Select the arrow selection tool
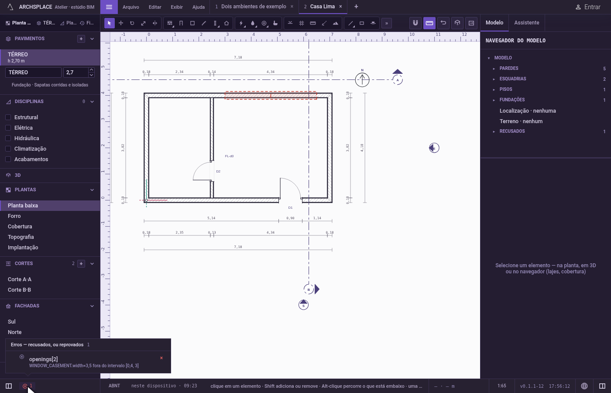This screenshot has width=611, height=393. pyautogui.click(x=110, y=23)
